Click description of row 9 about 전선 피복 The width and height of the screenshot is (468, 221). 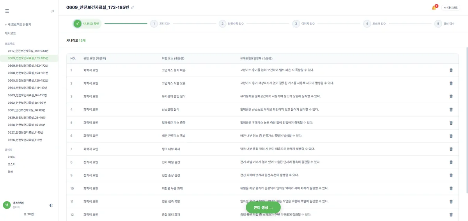coord(269,175)
